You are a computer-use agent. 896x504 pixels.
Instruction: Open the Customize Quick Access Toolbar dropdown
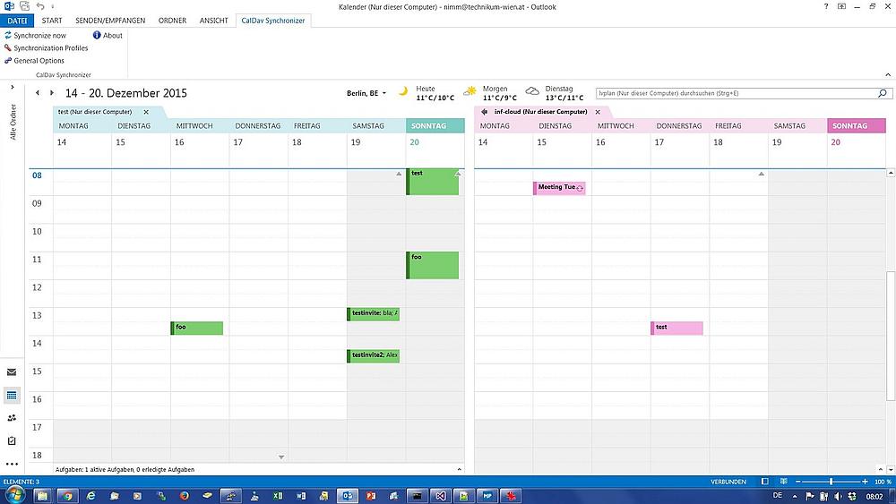[53, 7]
